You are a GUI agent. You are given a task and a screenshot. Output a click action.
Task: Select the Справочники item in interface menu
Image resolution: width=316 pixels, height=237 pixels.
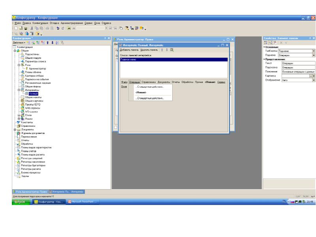pyautogui.click(x=149, y=82)
